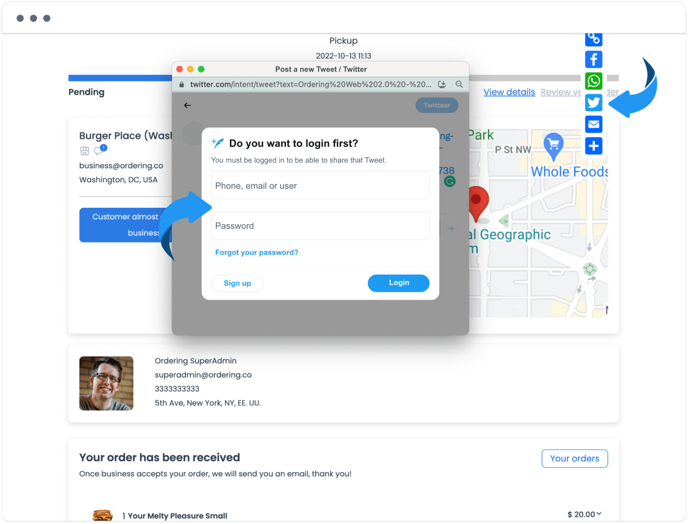The width and height of the screenshot is (688, 524).
Task: Click the install icon in Twitter address bar
Action: tap(442, 84)
